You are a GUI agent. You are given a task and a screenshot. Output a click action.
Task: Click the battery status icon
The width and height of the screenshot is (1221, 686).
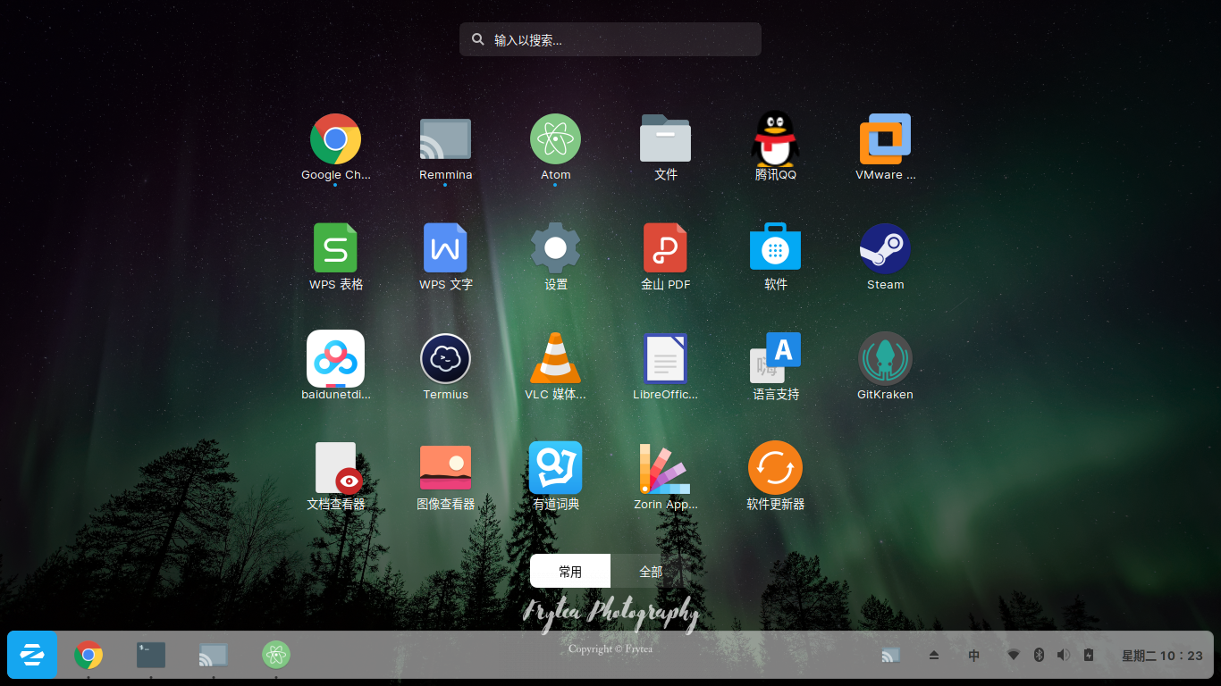coord(1089,656)
